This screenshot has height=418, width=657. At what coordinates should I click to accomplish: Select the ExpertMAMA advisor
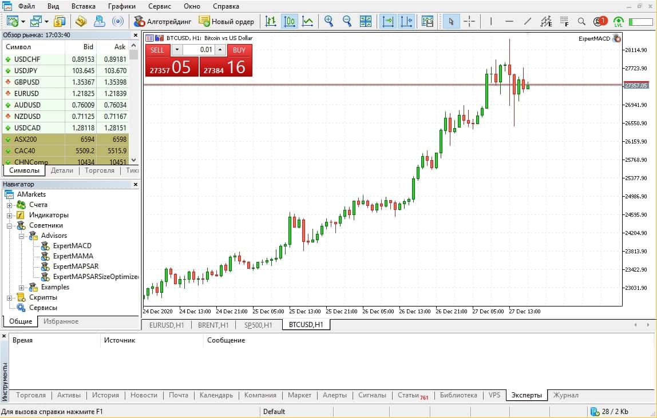point(73,256)
